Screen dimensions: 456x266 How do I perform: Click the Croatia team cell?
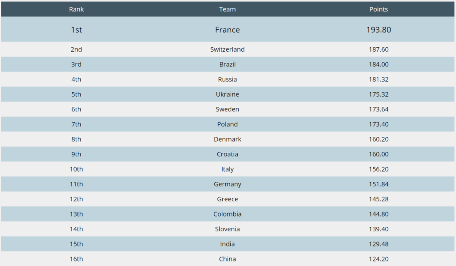coord(228,154)
